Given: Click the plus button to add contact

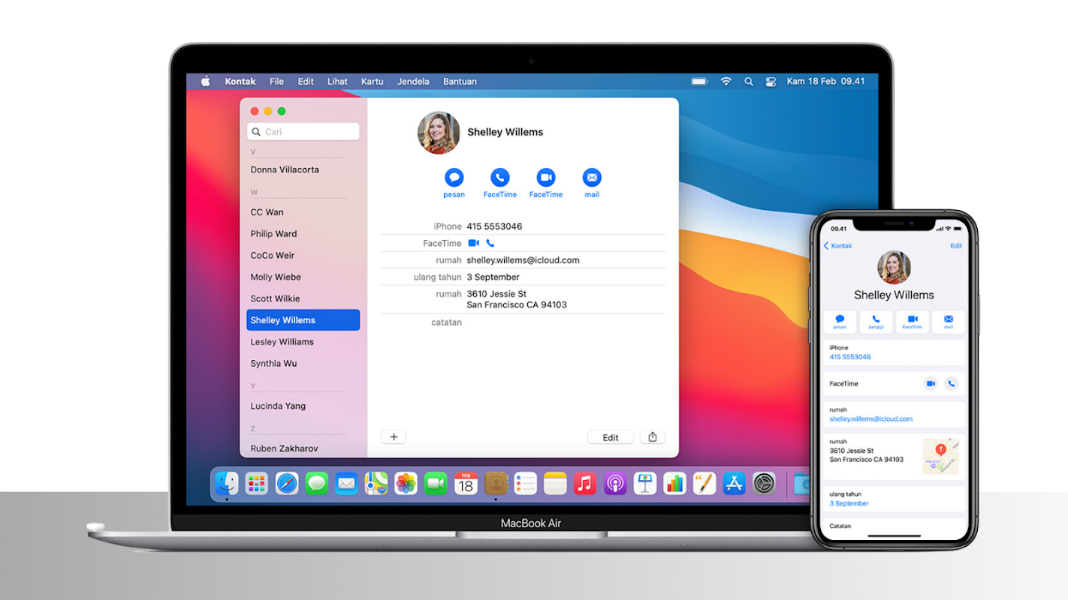Looking at the screenshot, I should pyautogui.click(x=394, y=437).
